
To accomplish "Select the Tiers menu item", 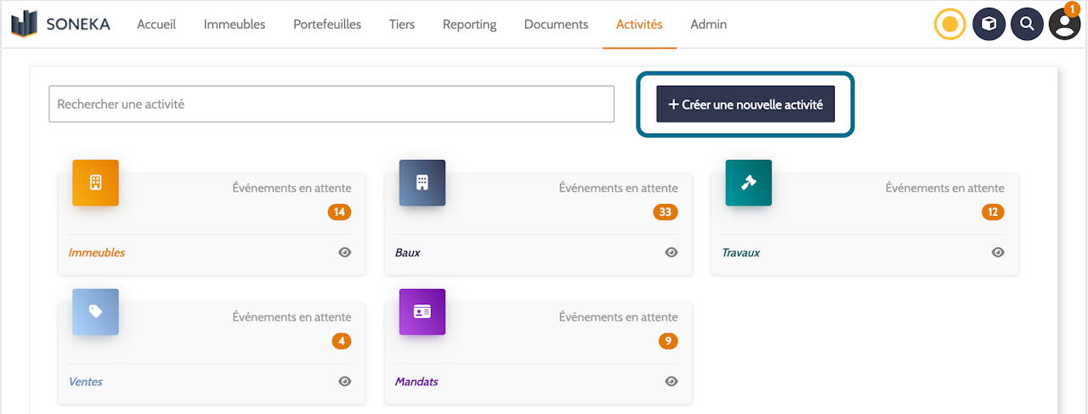I will (x=402, y=25).
